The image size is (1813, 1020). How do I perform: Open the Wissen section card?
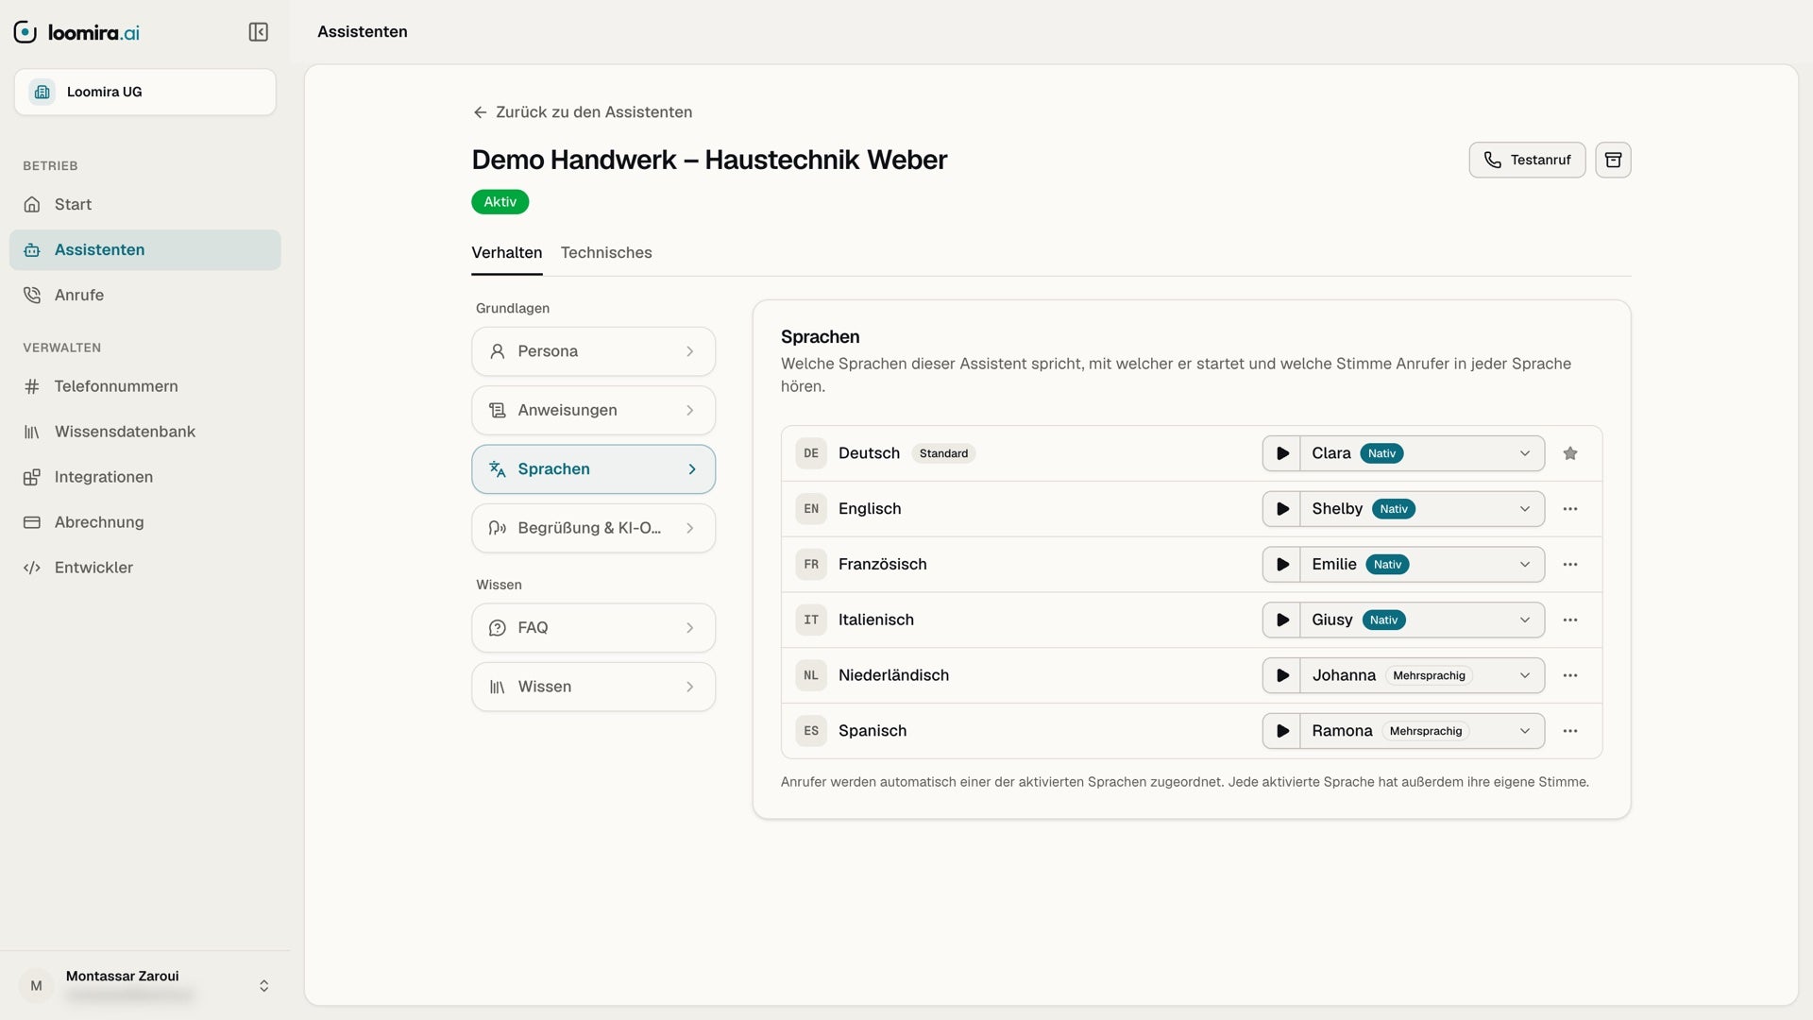pos(593,687)
